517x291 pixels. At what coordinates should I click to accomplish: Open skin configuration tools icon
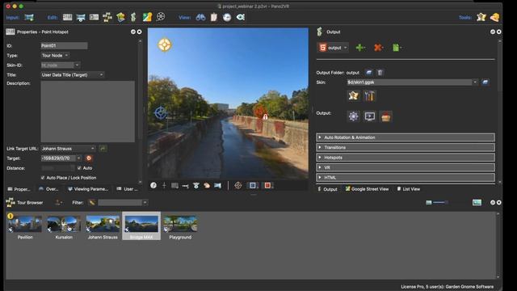[x=369, y=95]
